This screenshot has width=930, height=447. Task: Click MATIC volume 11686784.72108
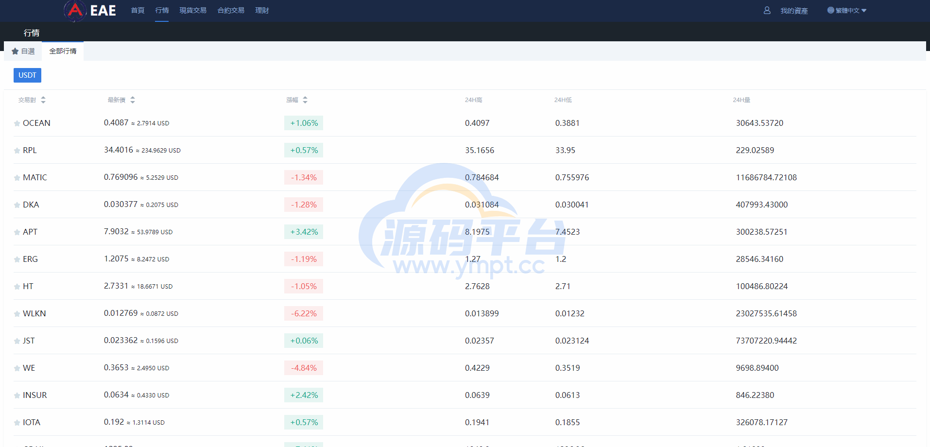click(766, 177)
